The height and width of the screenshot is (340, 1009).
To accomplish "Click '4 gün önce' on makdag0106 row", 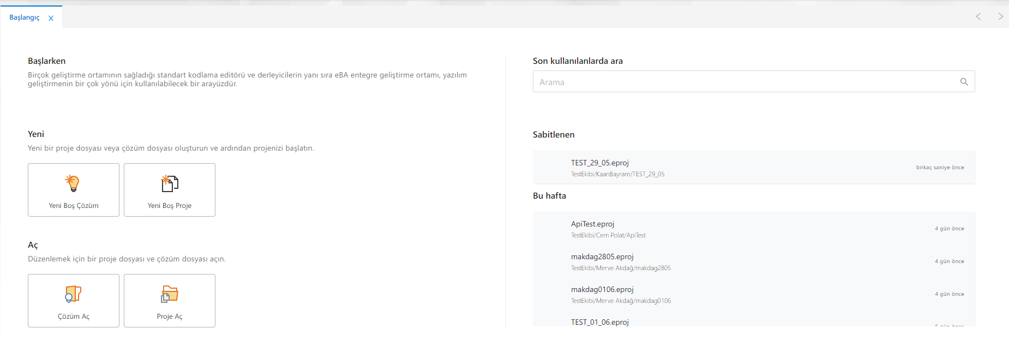I will (x=949, y=294).
